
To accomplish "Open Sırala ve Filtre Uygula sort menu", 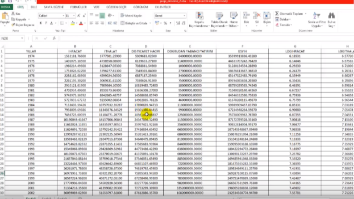I will click(317, 20).
